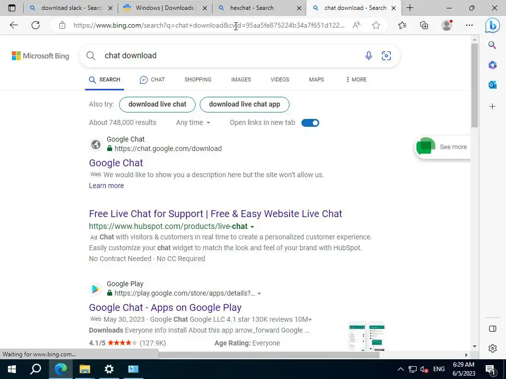Open Windows taskbar search
Screen dimensions: 506x379
[36, 369]
